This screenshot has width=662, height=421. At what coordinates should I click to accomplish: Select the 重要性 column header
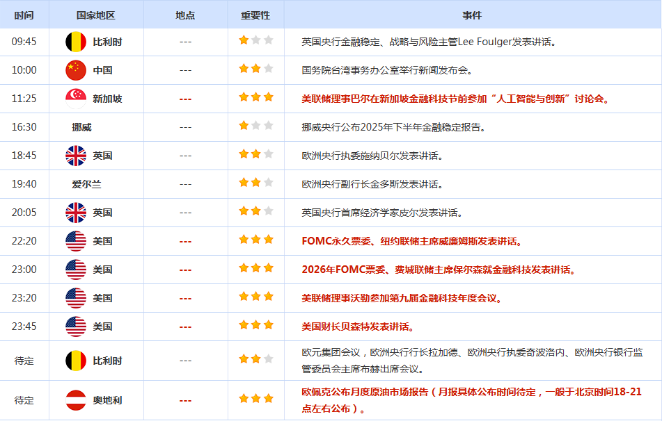255,15
